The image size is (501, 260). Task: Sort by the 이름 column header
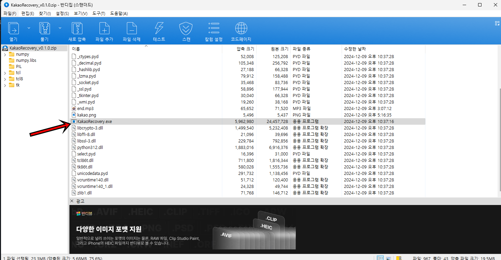click(146, 49)
